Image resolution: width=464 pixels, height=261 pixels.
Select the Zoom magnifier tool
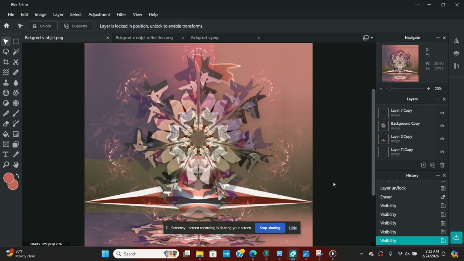point(6,165)
